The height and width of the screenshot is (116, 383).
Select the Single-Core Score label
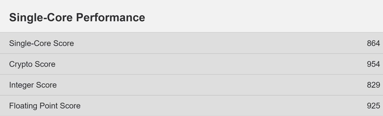pos(42,43)
